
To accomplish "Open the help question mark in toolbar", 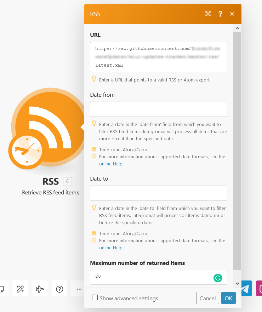I will click(59, 289).
